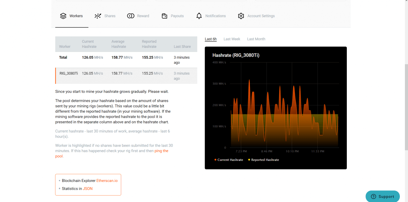
Task: Sort by Average Hashrate column header
Action: (118, 44)
